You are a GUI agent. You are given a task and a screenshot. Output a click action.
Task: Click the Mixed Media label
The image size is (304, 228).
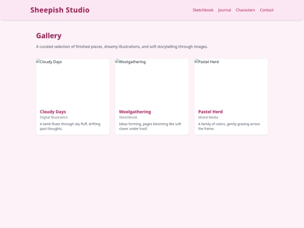coord(208,117)
